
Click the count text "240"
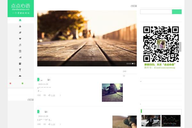point(124,71)
